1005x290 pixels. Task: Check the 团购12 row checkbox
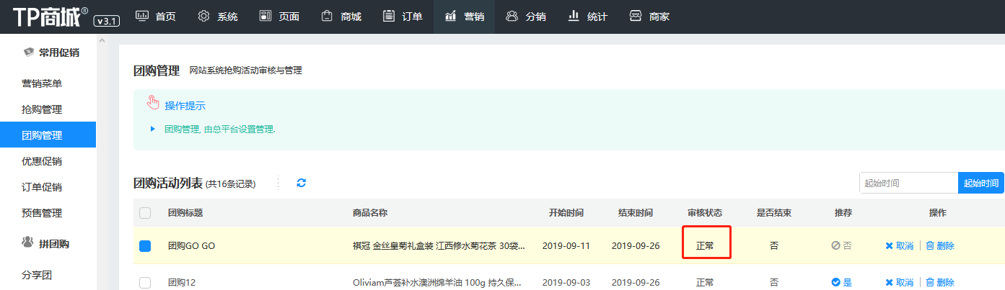point(145,283)
